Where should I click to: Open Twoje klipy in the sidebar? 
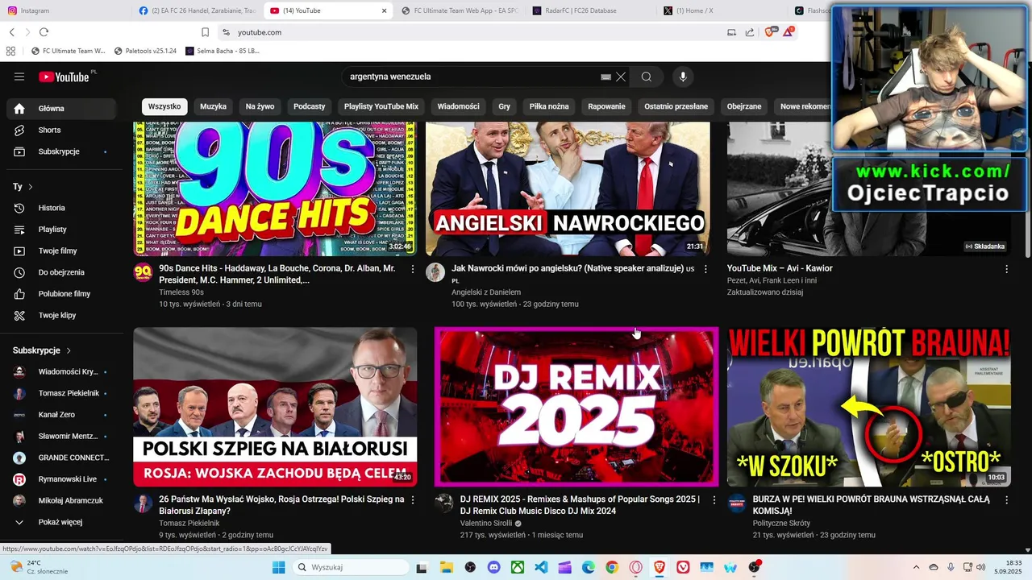click(61, 315)
